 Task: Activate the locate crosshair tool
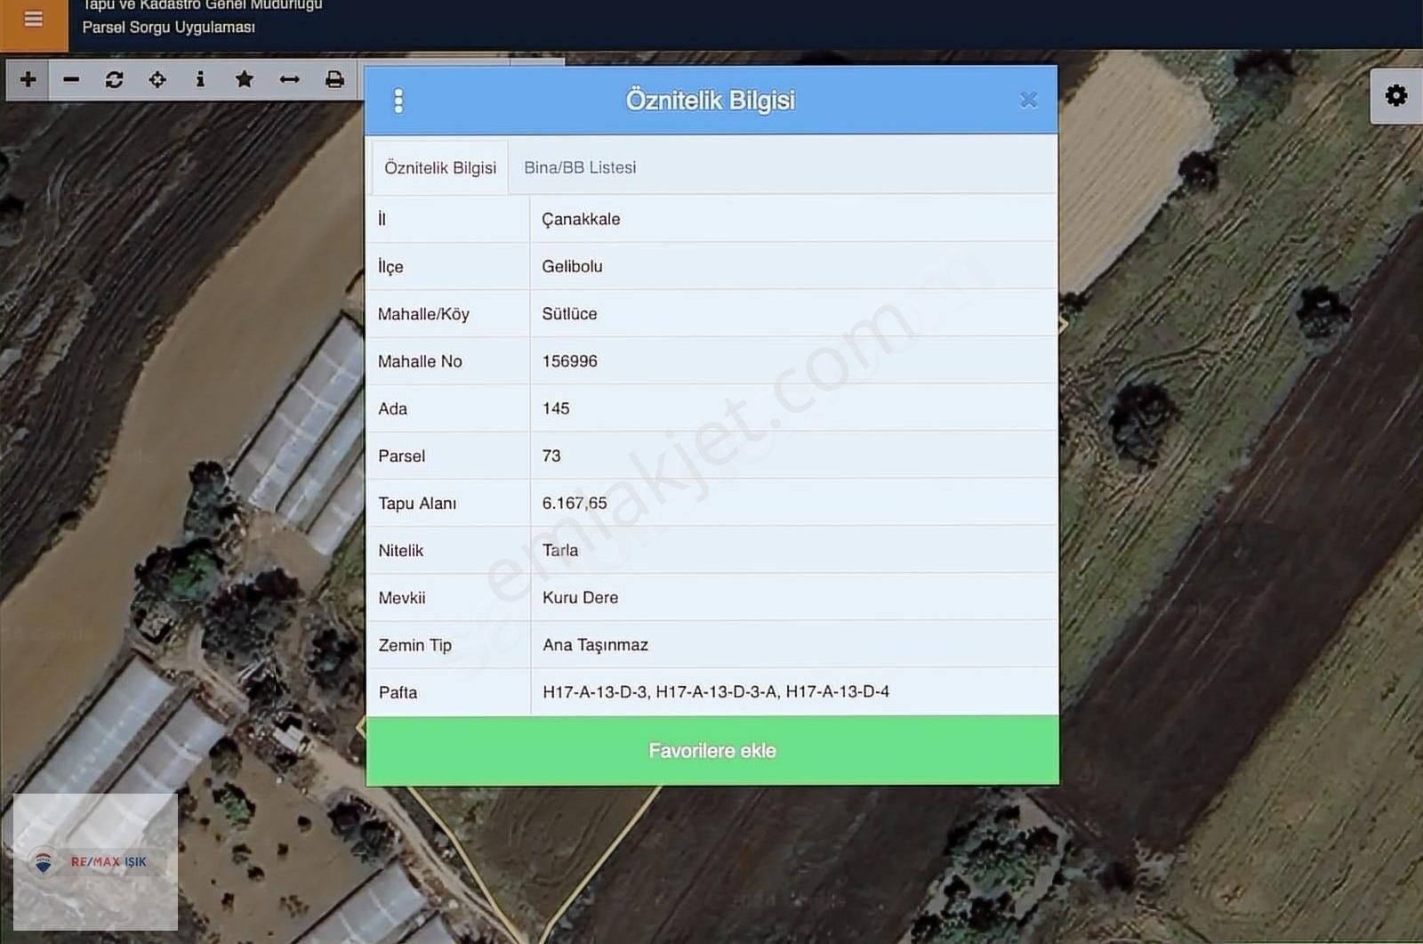[x=157, y=79]
